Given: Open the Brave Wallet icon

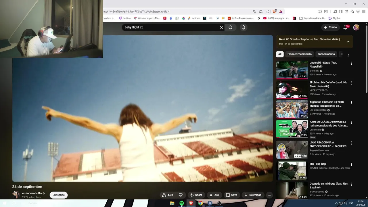Looking at the screenshot, I should click(346, 11).
